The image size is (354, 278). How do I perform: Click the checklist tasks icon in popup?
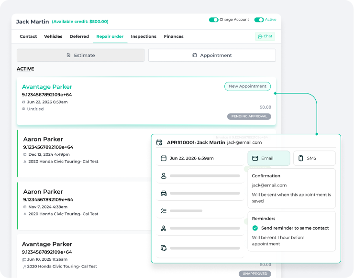tap(164, 211)
